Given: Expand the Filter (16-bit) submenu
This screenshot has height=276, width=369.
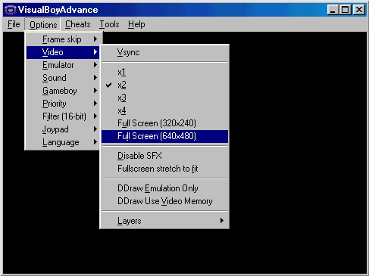Looking at the screenshot, I should [x=63, y=116].
